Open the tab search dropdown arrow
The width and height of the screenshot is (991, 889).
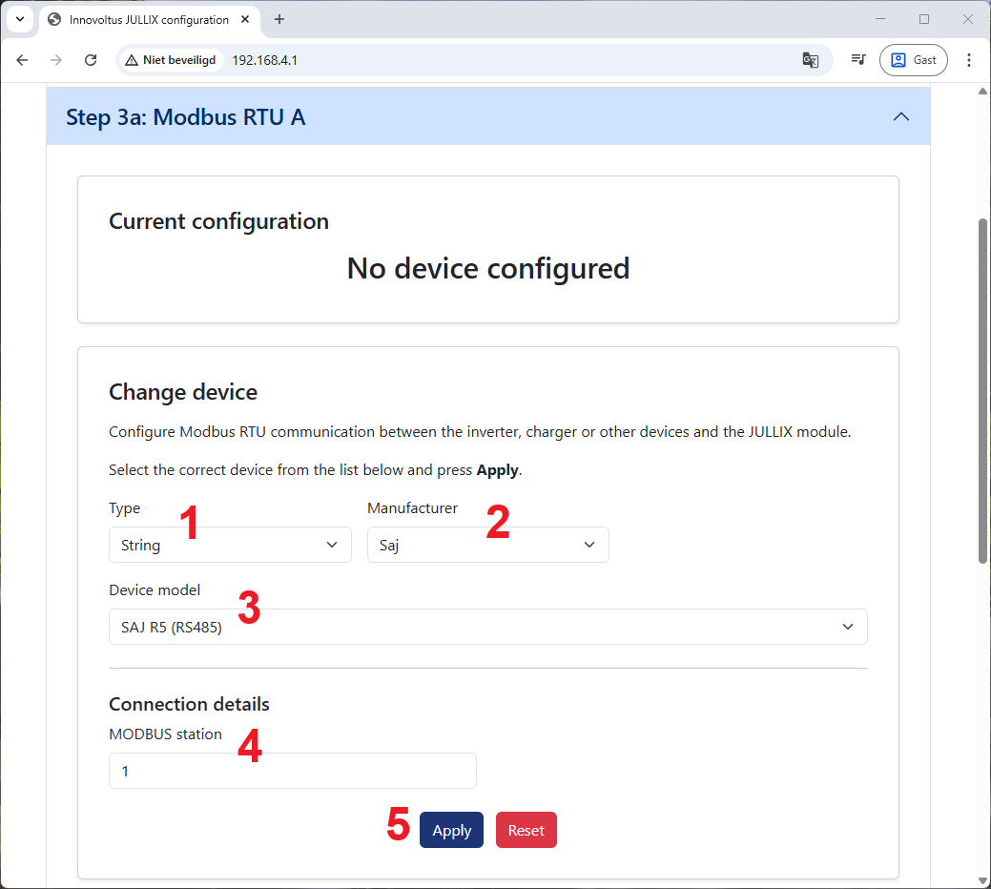click(19, 19)
